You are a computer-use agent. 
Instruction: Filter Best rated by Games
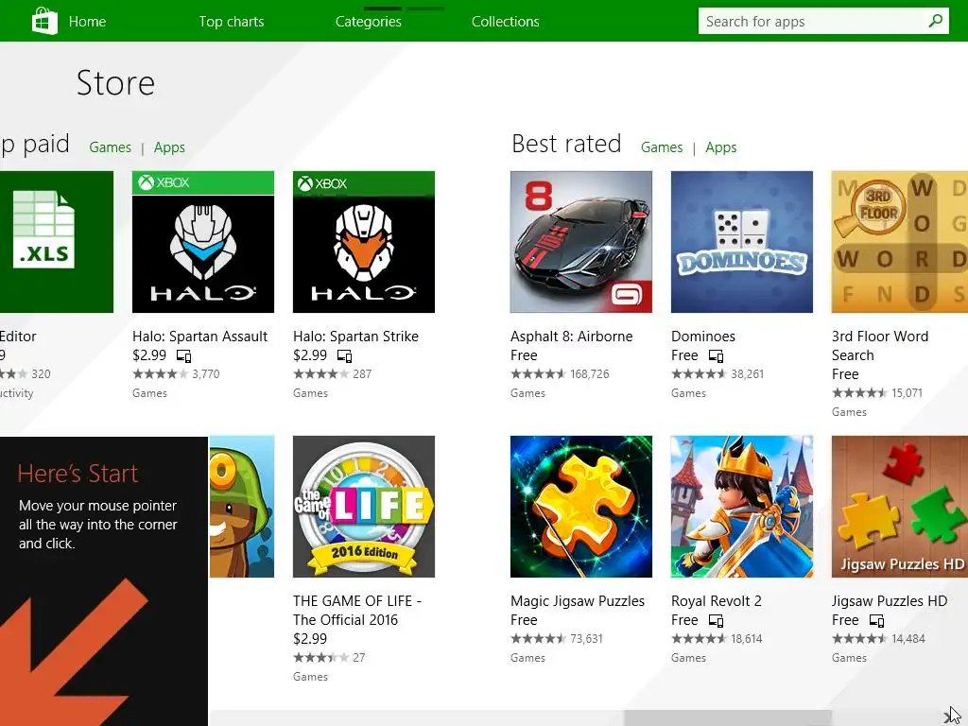(662, 147)
